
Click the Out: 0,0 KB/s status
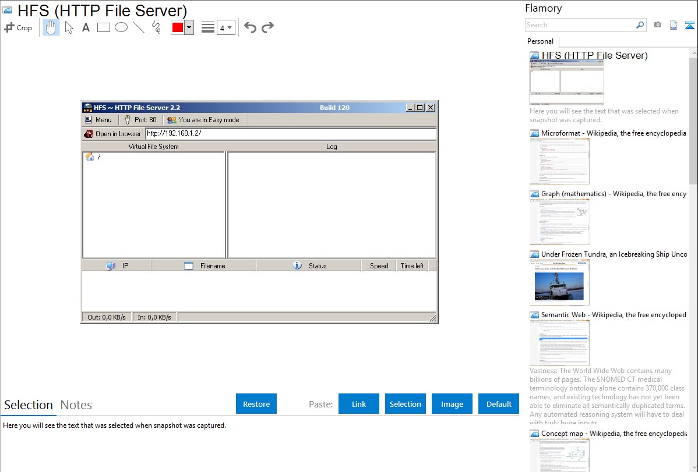click(107, 317)
